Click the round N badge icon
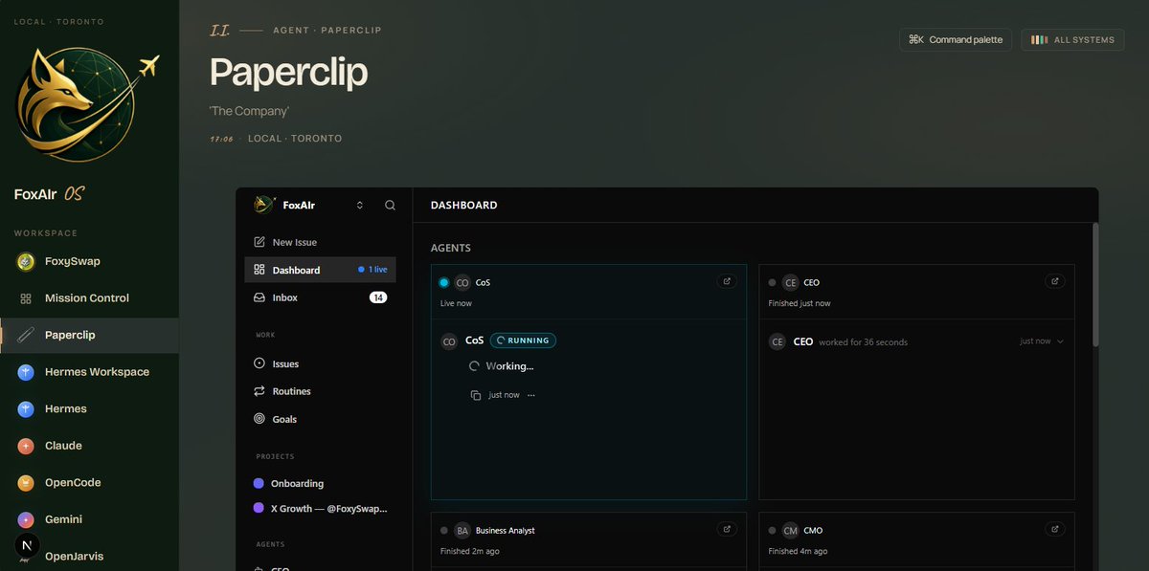Screen dimensions: 1149x571 [26, 545]
